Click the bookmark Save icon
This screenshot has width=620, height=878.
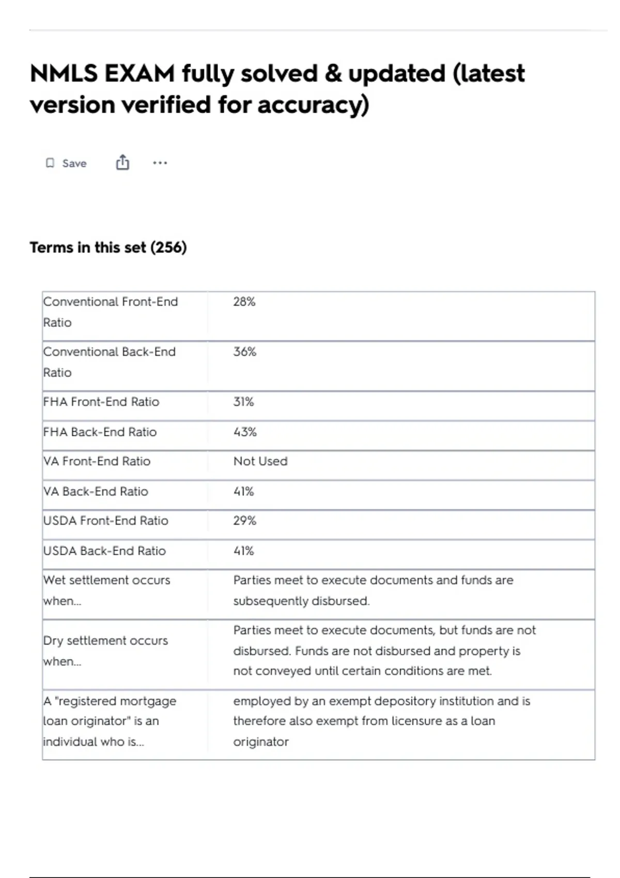point(50,163)
